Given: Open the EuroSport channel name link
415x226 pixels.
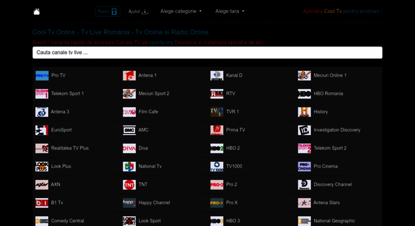Looking at the screenshot, I should coord(61,130).
